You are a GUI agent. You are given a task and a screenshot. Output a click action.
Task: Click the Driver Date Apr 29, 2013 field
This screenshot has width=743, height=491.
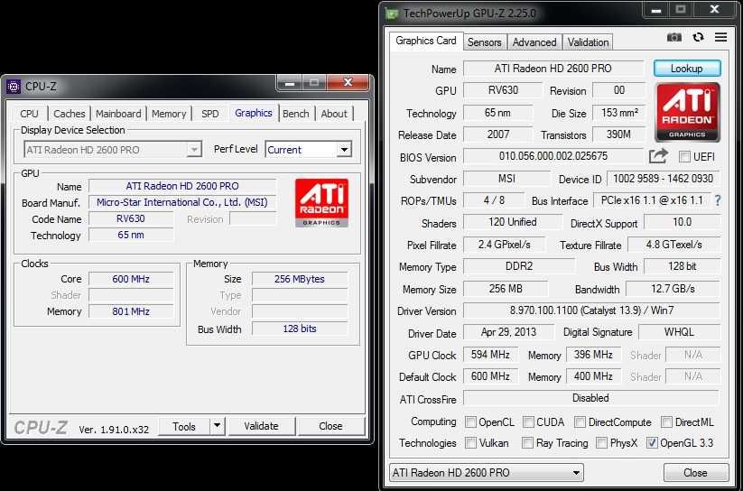click(508, 332)
